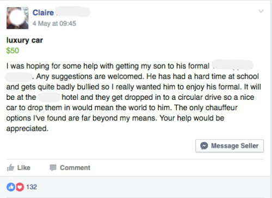
Task: Click the post description paragraph
Action: tap(134, 97)
